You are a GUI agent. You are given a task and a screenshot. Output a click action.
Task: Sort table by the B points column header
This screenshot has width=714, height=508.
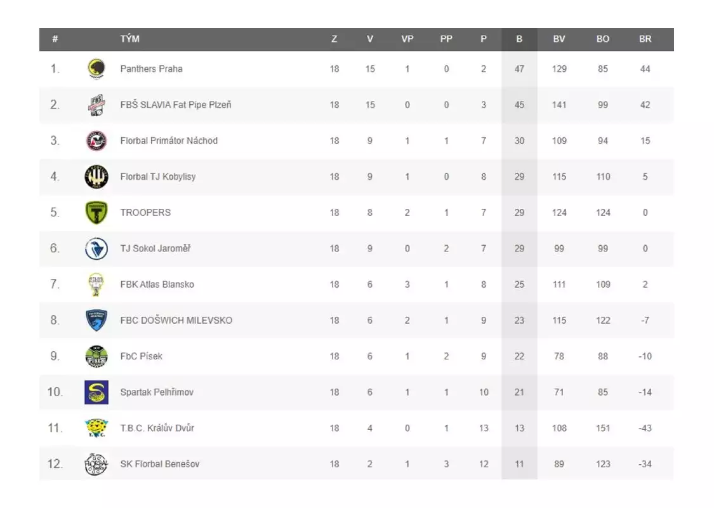[x=519, y=39]
